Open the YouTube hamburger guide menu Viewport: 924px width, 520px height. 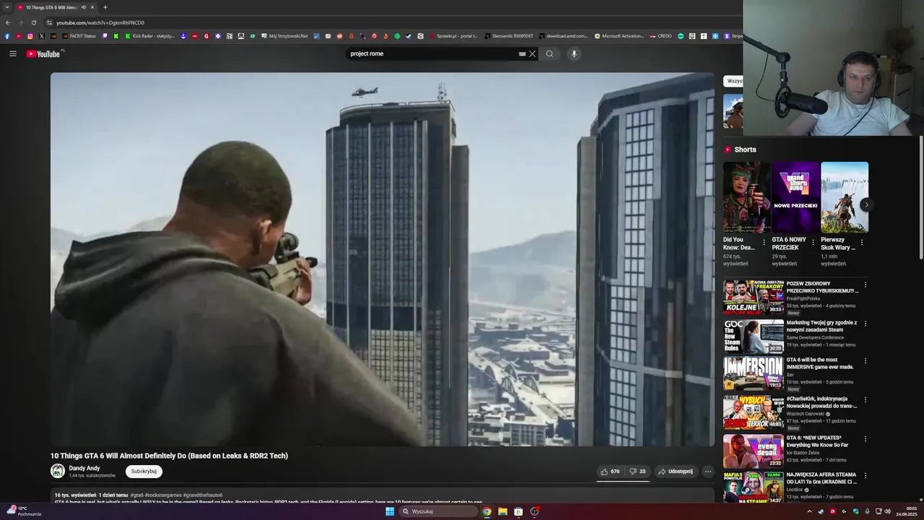(x=12, y=53)
